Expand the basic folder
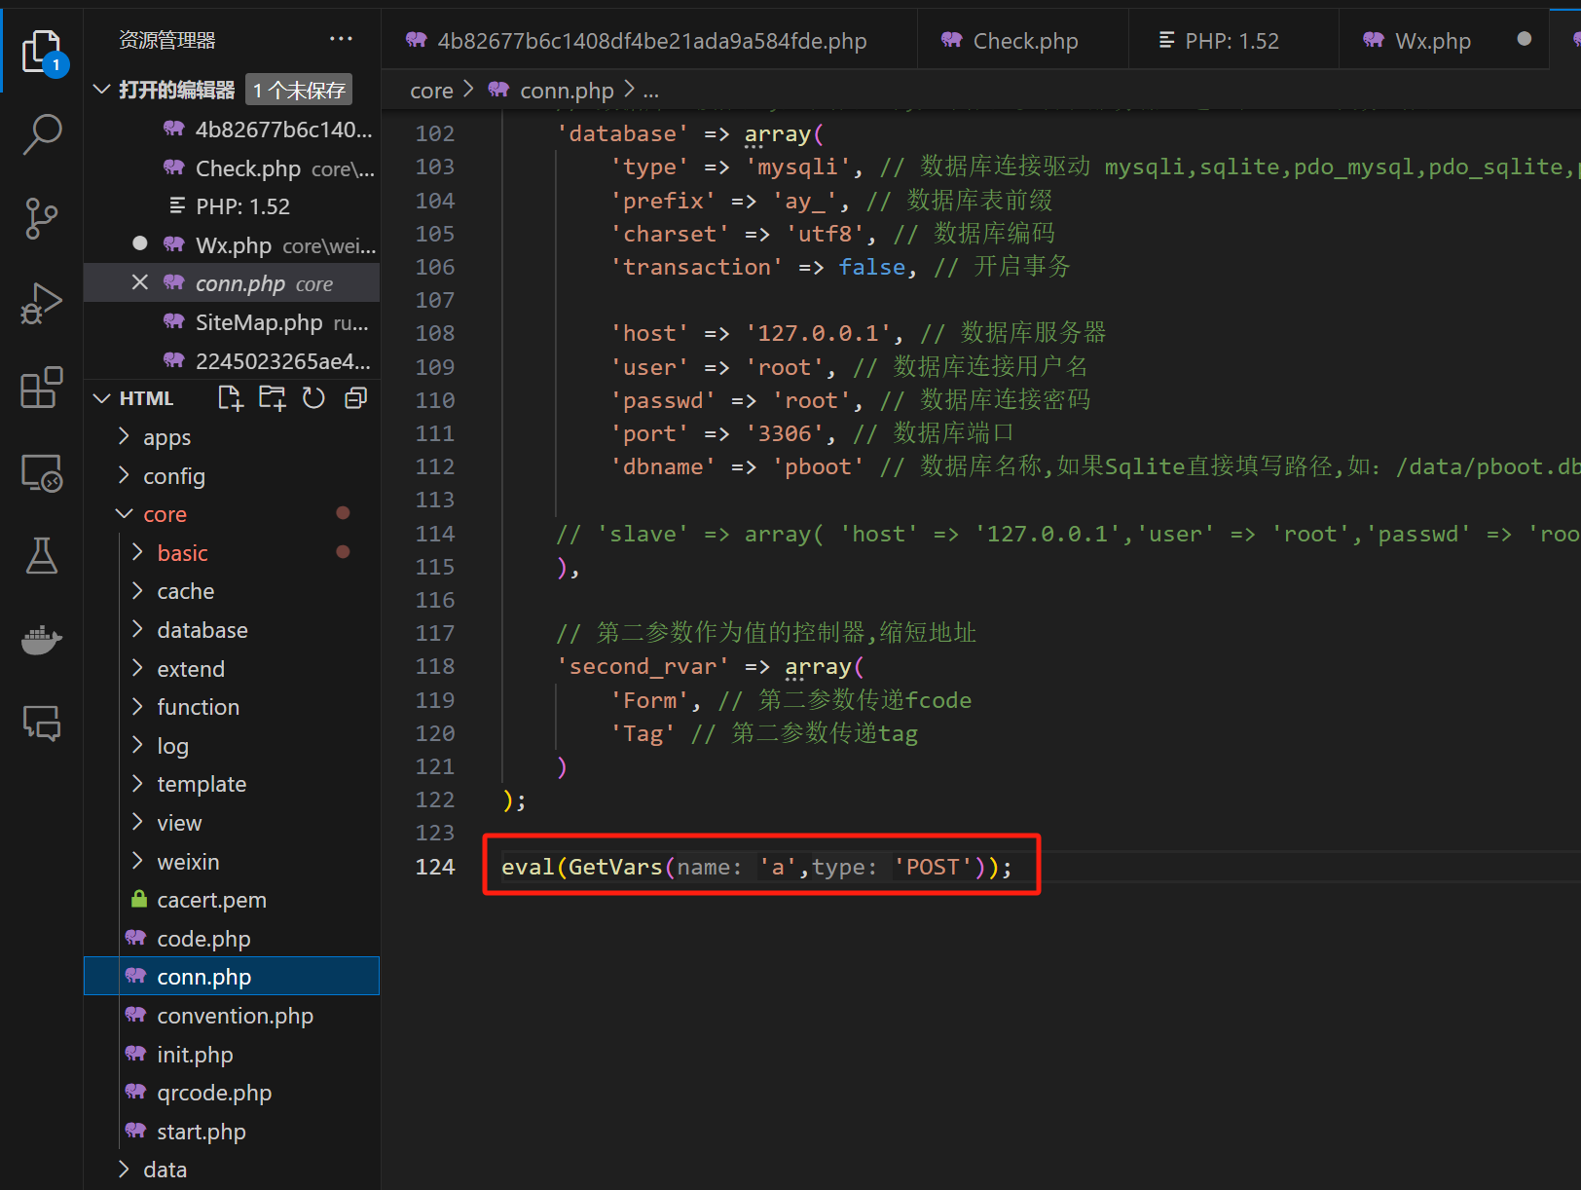Screen dimensions: 1581x1190 click(x=137, y=552)
